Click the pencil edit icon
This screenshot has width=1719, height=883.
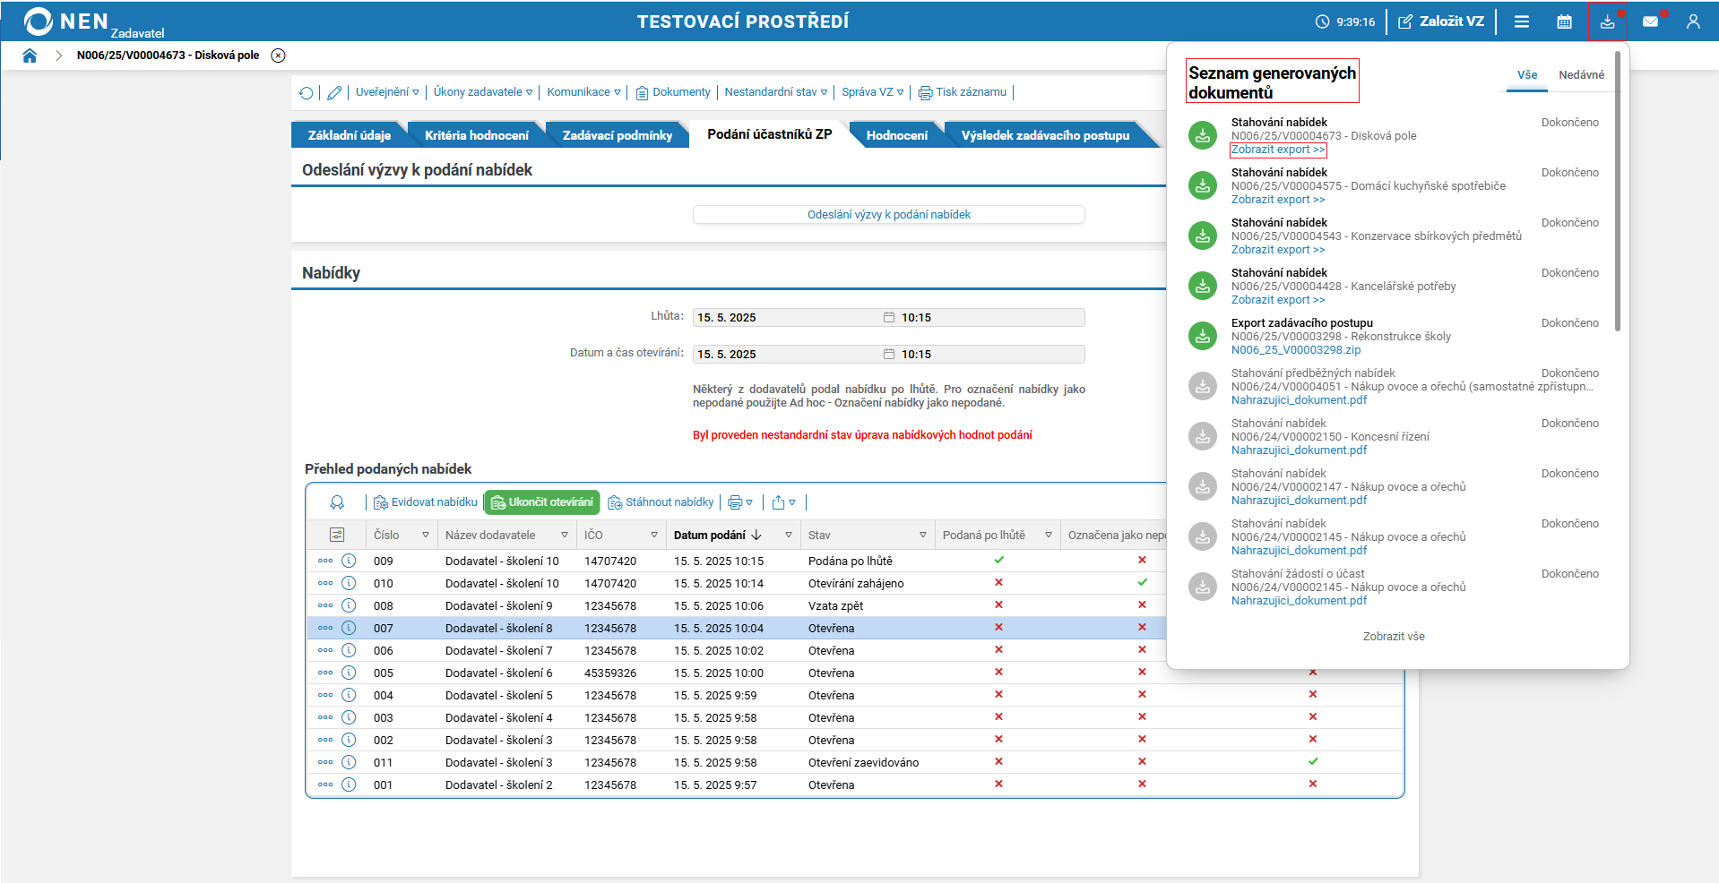[334, 92]
